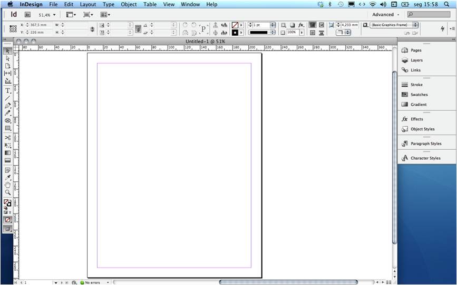Open the Layout menu

87,4
